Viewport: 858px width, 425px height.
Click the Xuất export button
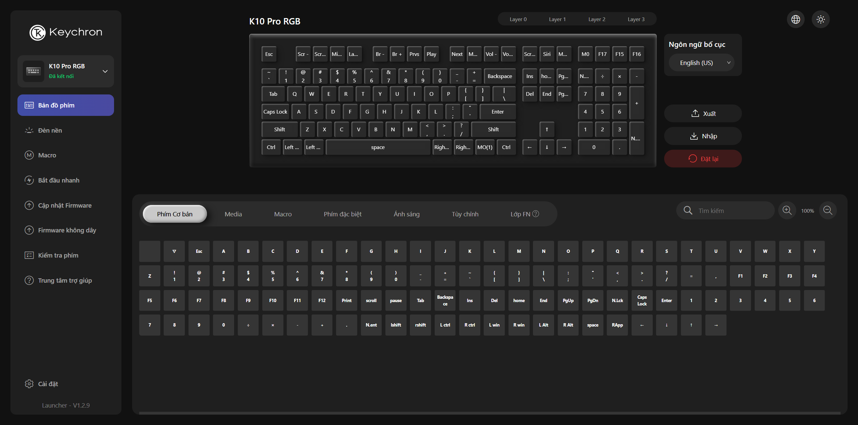tap(703, 114)
